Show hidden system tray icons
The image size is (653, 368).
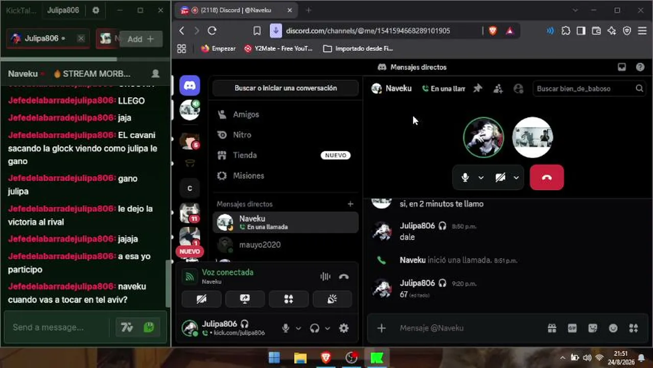(563, 358)
